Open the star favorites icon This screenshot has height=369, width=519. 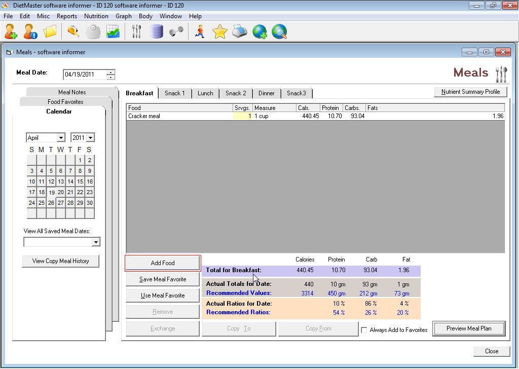pyautogui.click(x=219, y=31)
